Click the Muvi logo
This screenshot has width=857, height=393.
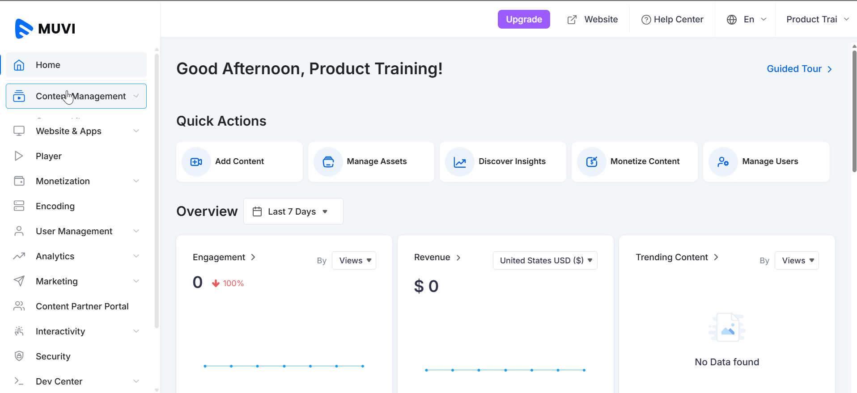(x=45, y=29)
